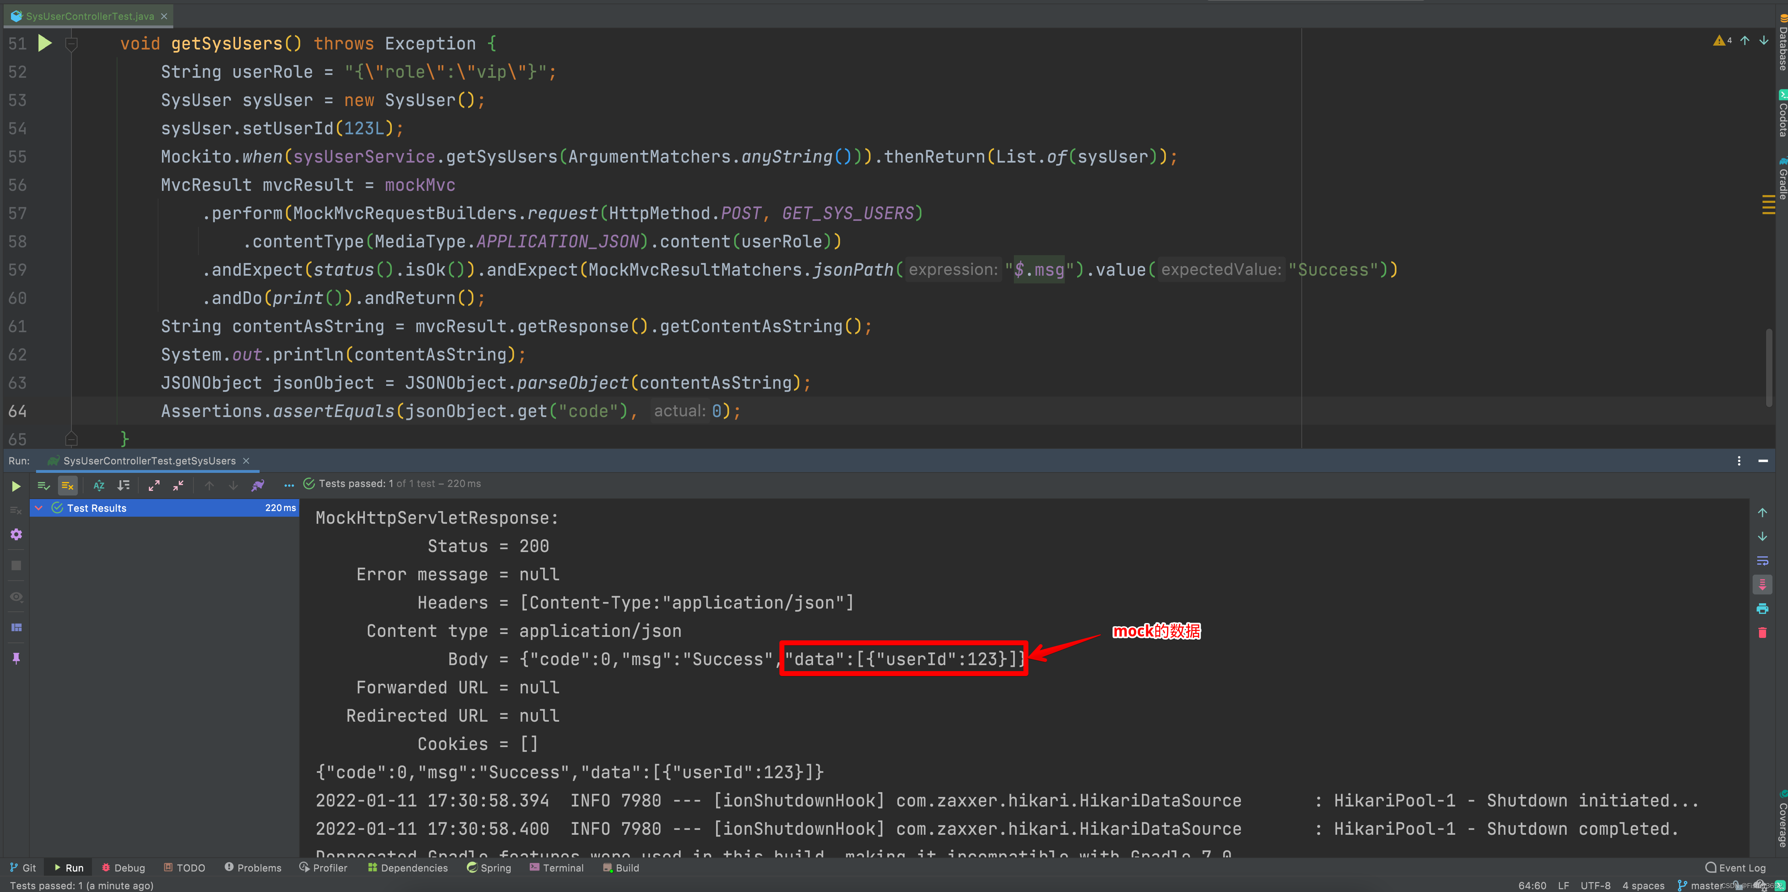The height and width of the screenshot is (892, 1788).
Task: Close the SysUserControllerTest.java editor tab
Action: coord(164,16)
